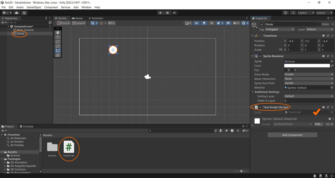The height and width of the screenshot is (178, 335).
Task: Click the Step frame button
Action: [174, 13]
